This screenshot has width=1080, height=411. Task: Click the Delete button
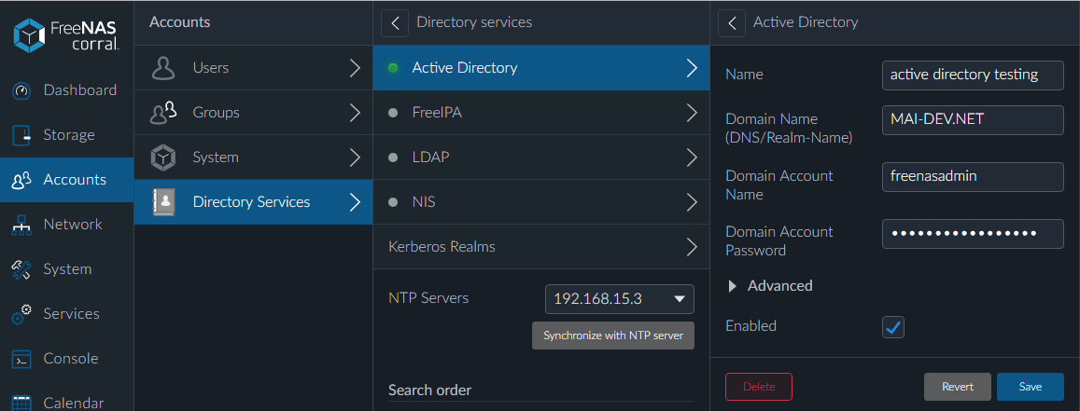(x=758, y=387)
